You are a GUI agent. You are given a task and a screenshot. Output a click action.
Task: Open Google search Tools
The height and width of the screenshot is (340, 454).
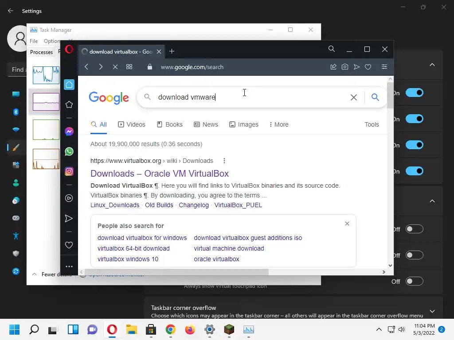point(372,124)
